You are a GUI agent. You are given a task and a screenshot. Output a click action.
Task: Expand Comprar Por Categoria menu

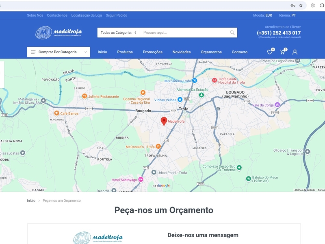point(58,52)
